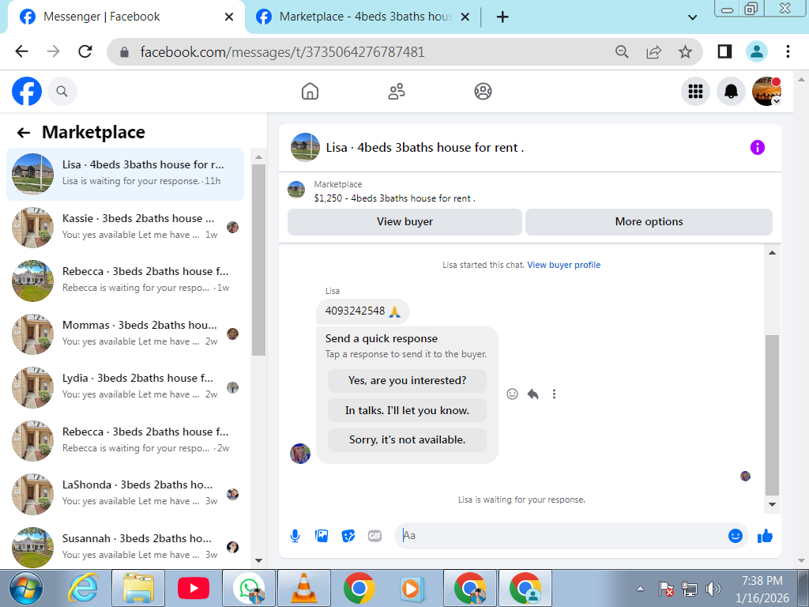Open the Facebook menu grid icon

click(x=695, y=92)
